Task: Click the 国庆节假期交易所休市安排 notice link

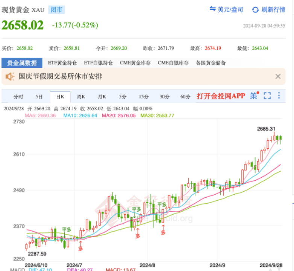Action: [x=60, y=77]
